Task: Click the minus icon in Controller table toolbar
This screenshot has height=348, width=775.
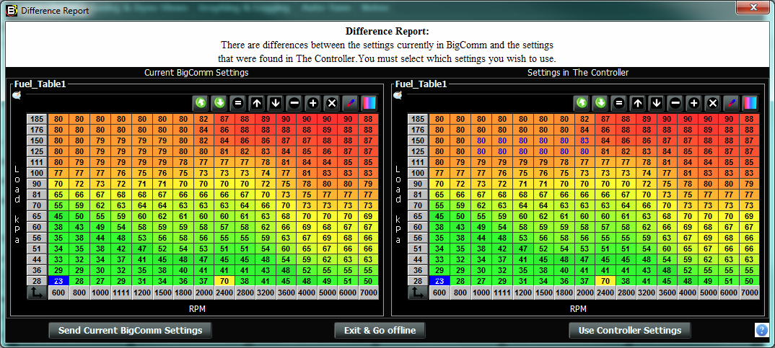Action: (675, 103)
